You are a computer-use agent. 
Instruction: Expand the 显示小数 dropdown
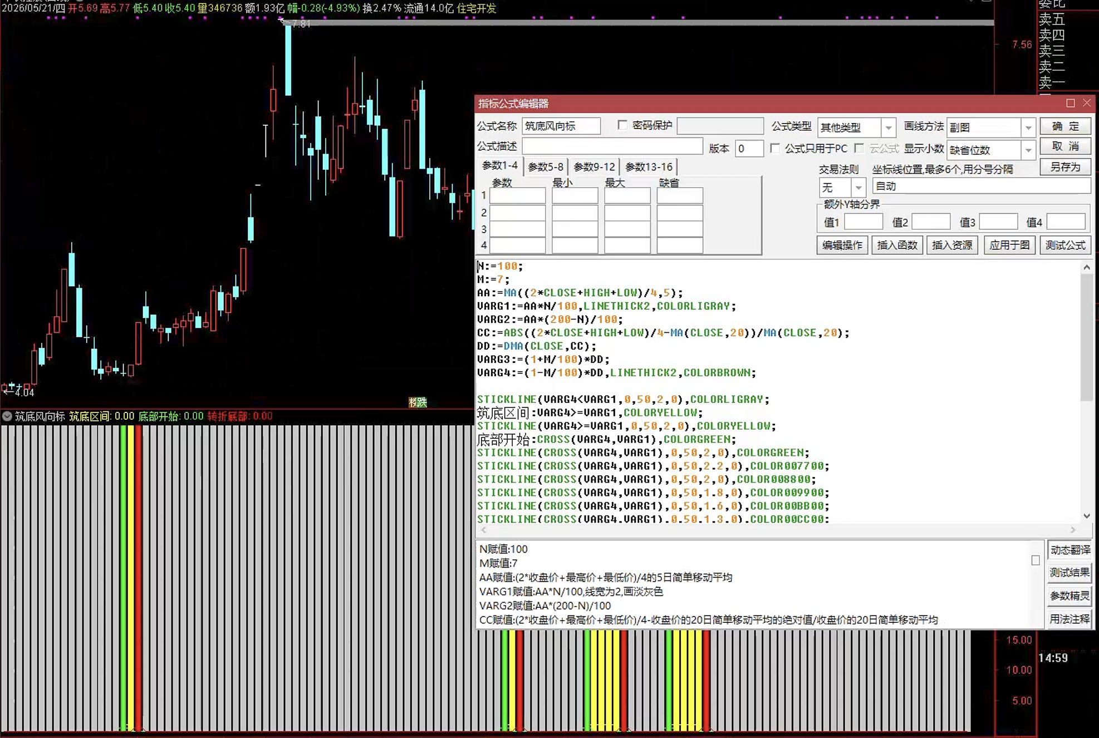point(1028,150)
